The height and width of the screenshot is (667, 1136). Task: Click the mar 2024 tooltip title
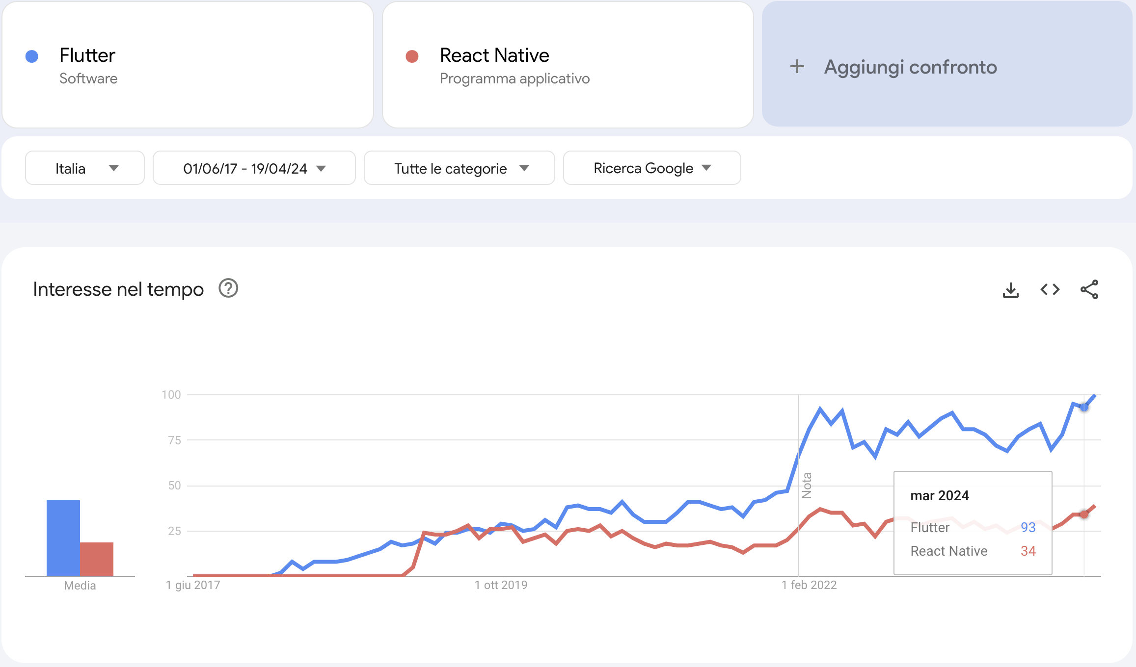(940, 496)
